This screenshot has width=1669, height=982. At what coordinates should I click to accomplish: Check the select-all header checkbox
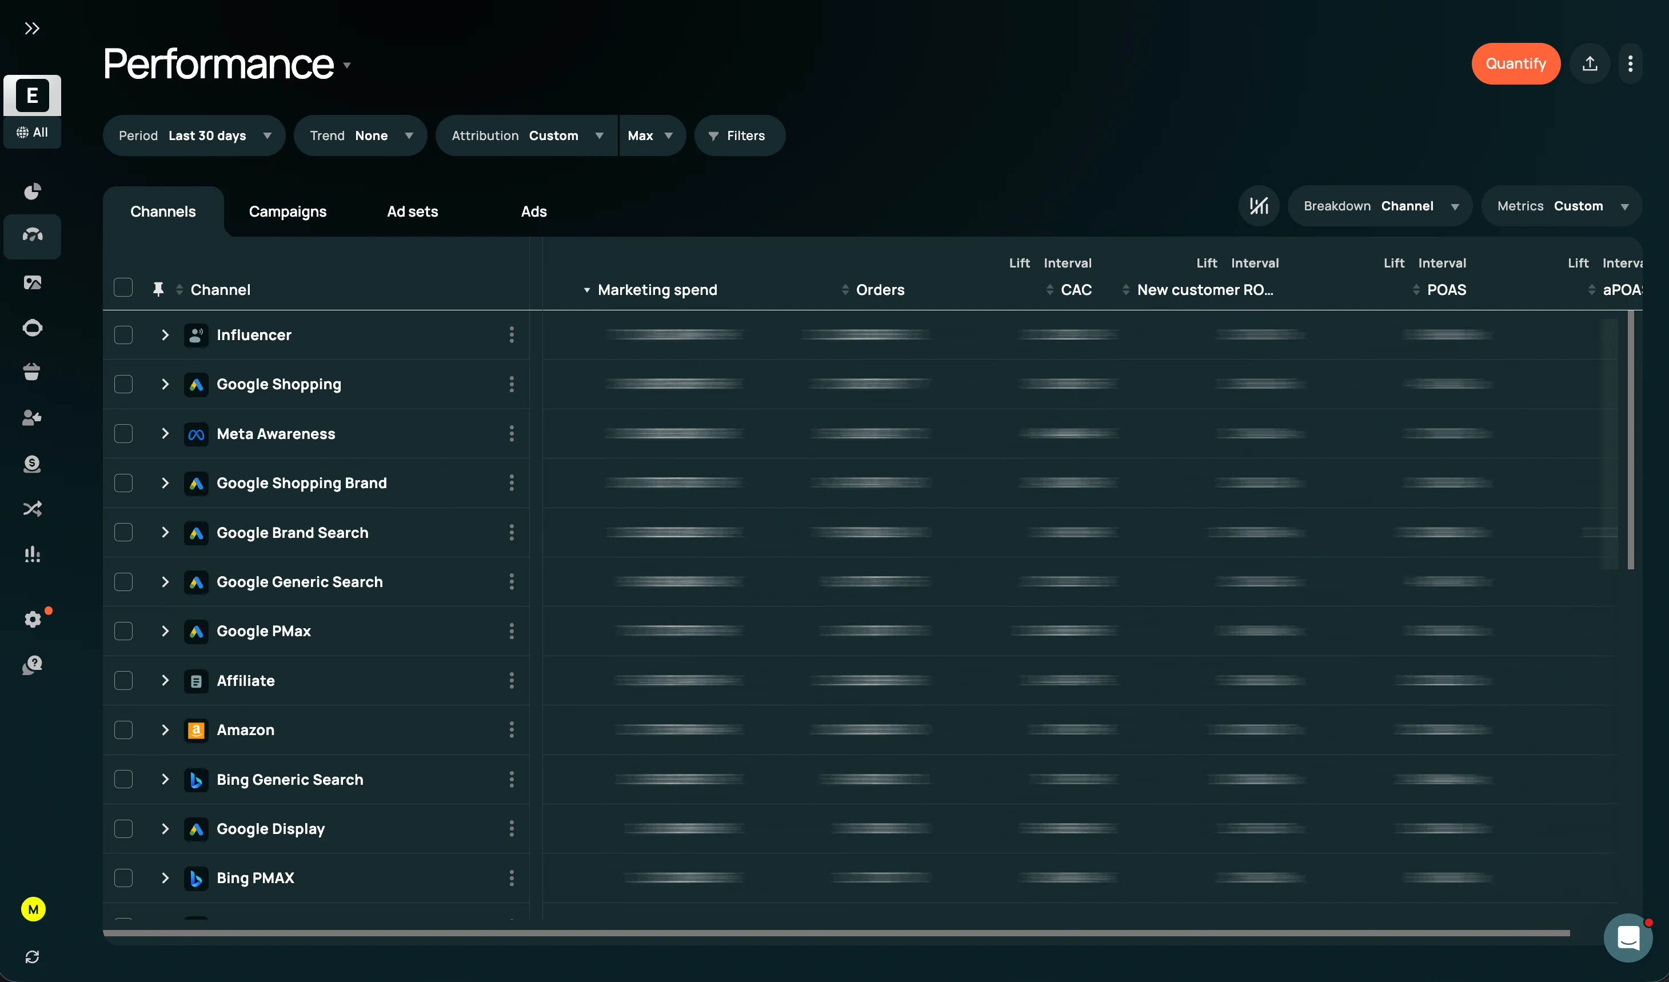click(123, 288)
